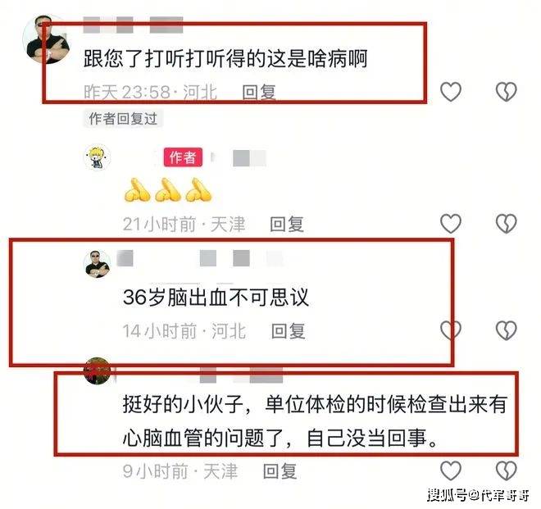Dislike the 跟您了打听打听 comment with broken heart
The width and height of the screenshot is (541, 509).
pos(506,92)
